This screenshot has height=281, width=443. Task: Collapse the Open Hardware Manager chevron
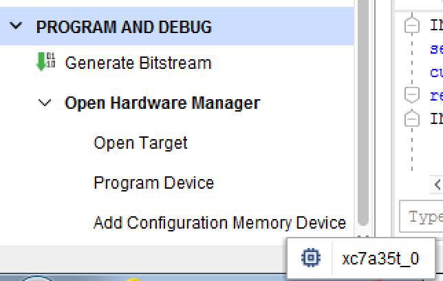(45, 103)
